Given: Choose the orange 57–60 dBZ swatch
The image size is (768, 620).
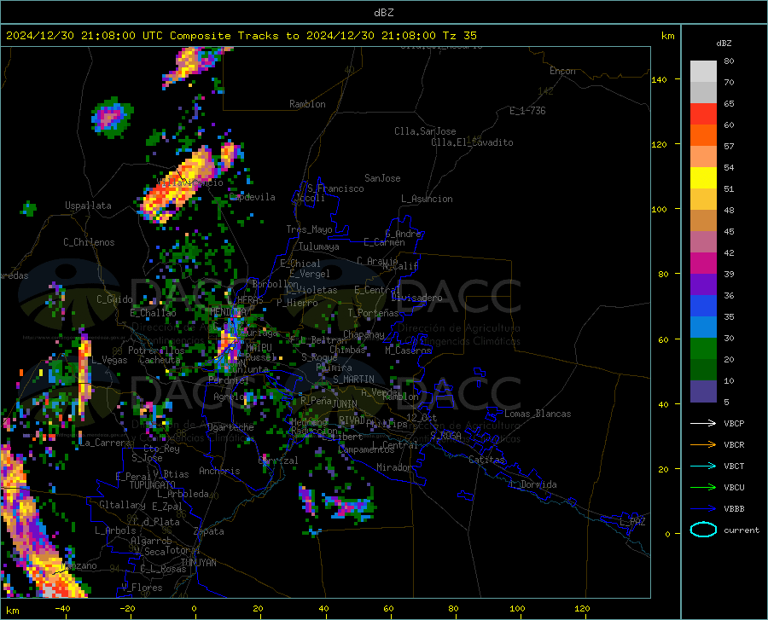Looking at the screenshot, I should 703,136.
